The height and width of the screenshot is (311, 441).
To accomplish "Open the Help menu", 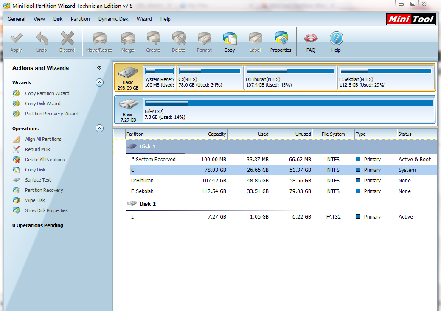I will pyautogui.click(x=166, y=19).
